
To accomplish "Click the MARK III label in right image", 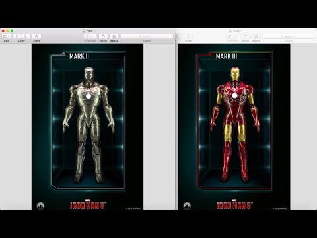I will 227,56.
